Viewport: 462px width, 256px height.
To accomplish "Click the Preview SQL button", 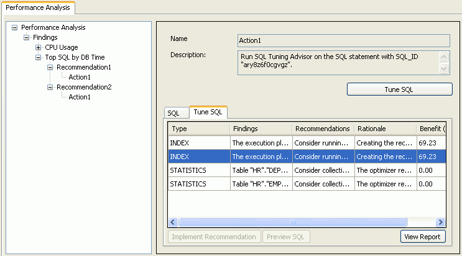I will tap(286, 237).
